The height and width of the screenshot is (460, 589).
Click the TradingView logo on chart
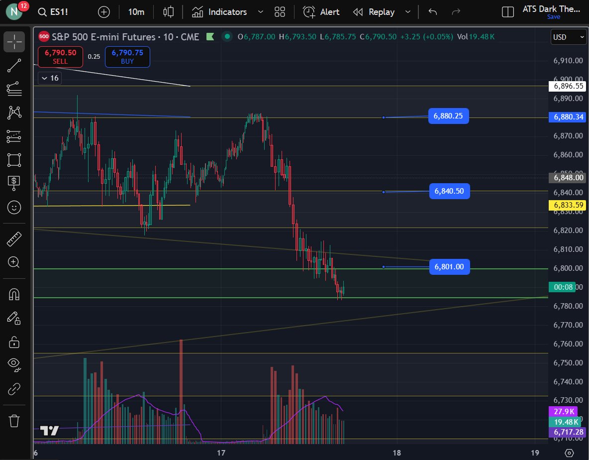click(x=50, y=430)
